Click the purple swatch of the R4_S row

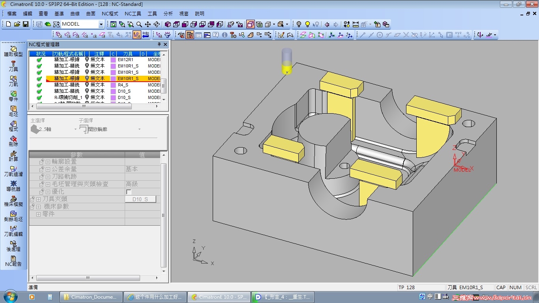tap(113, 85)
